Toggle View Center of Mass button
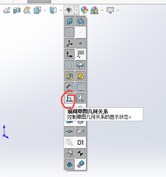 click(80, 153)
